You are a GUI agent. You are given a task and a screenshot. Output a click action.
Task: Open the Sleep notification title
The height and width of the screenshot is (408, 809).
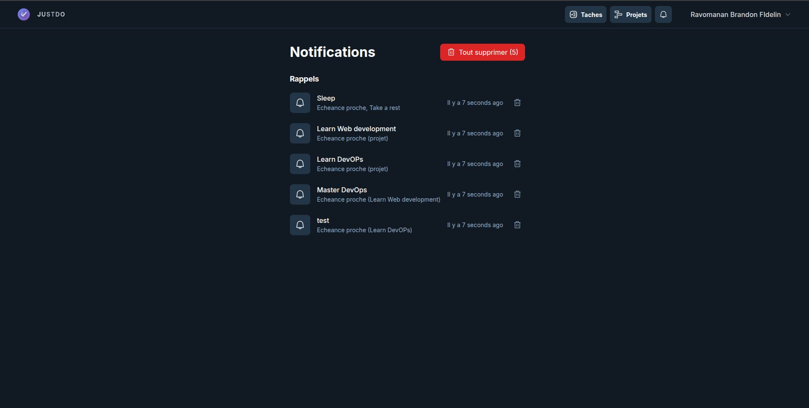pyautogui.click(x=326, y=98)
